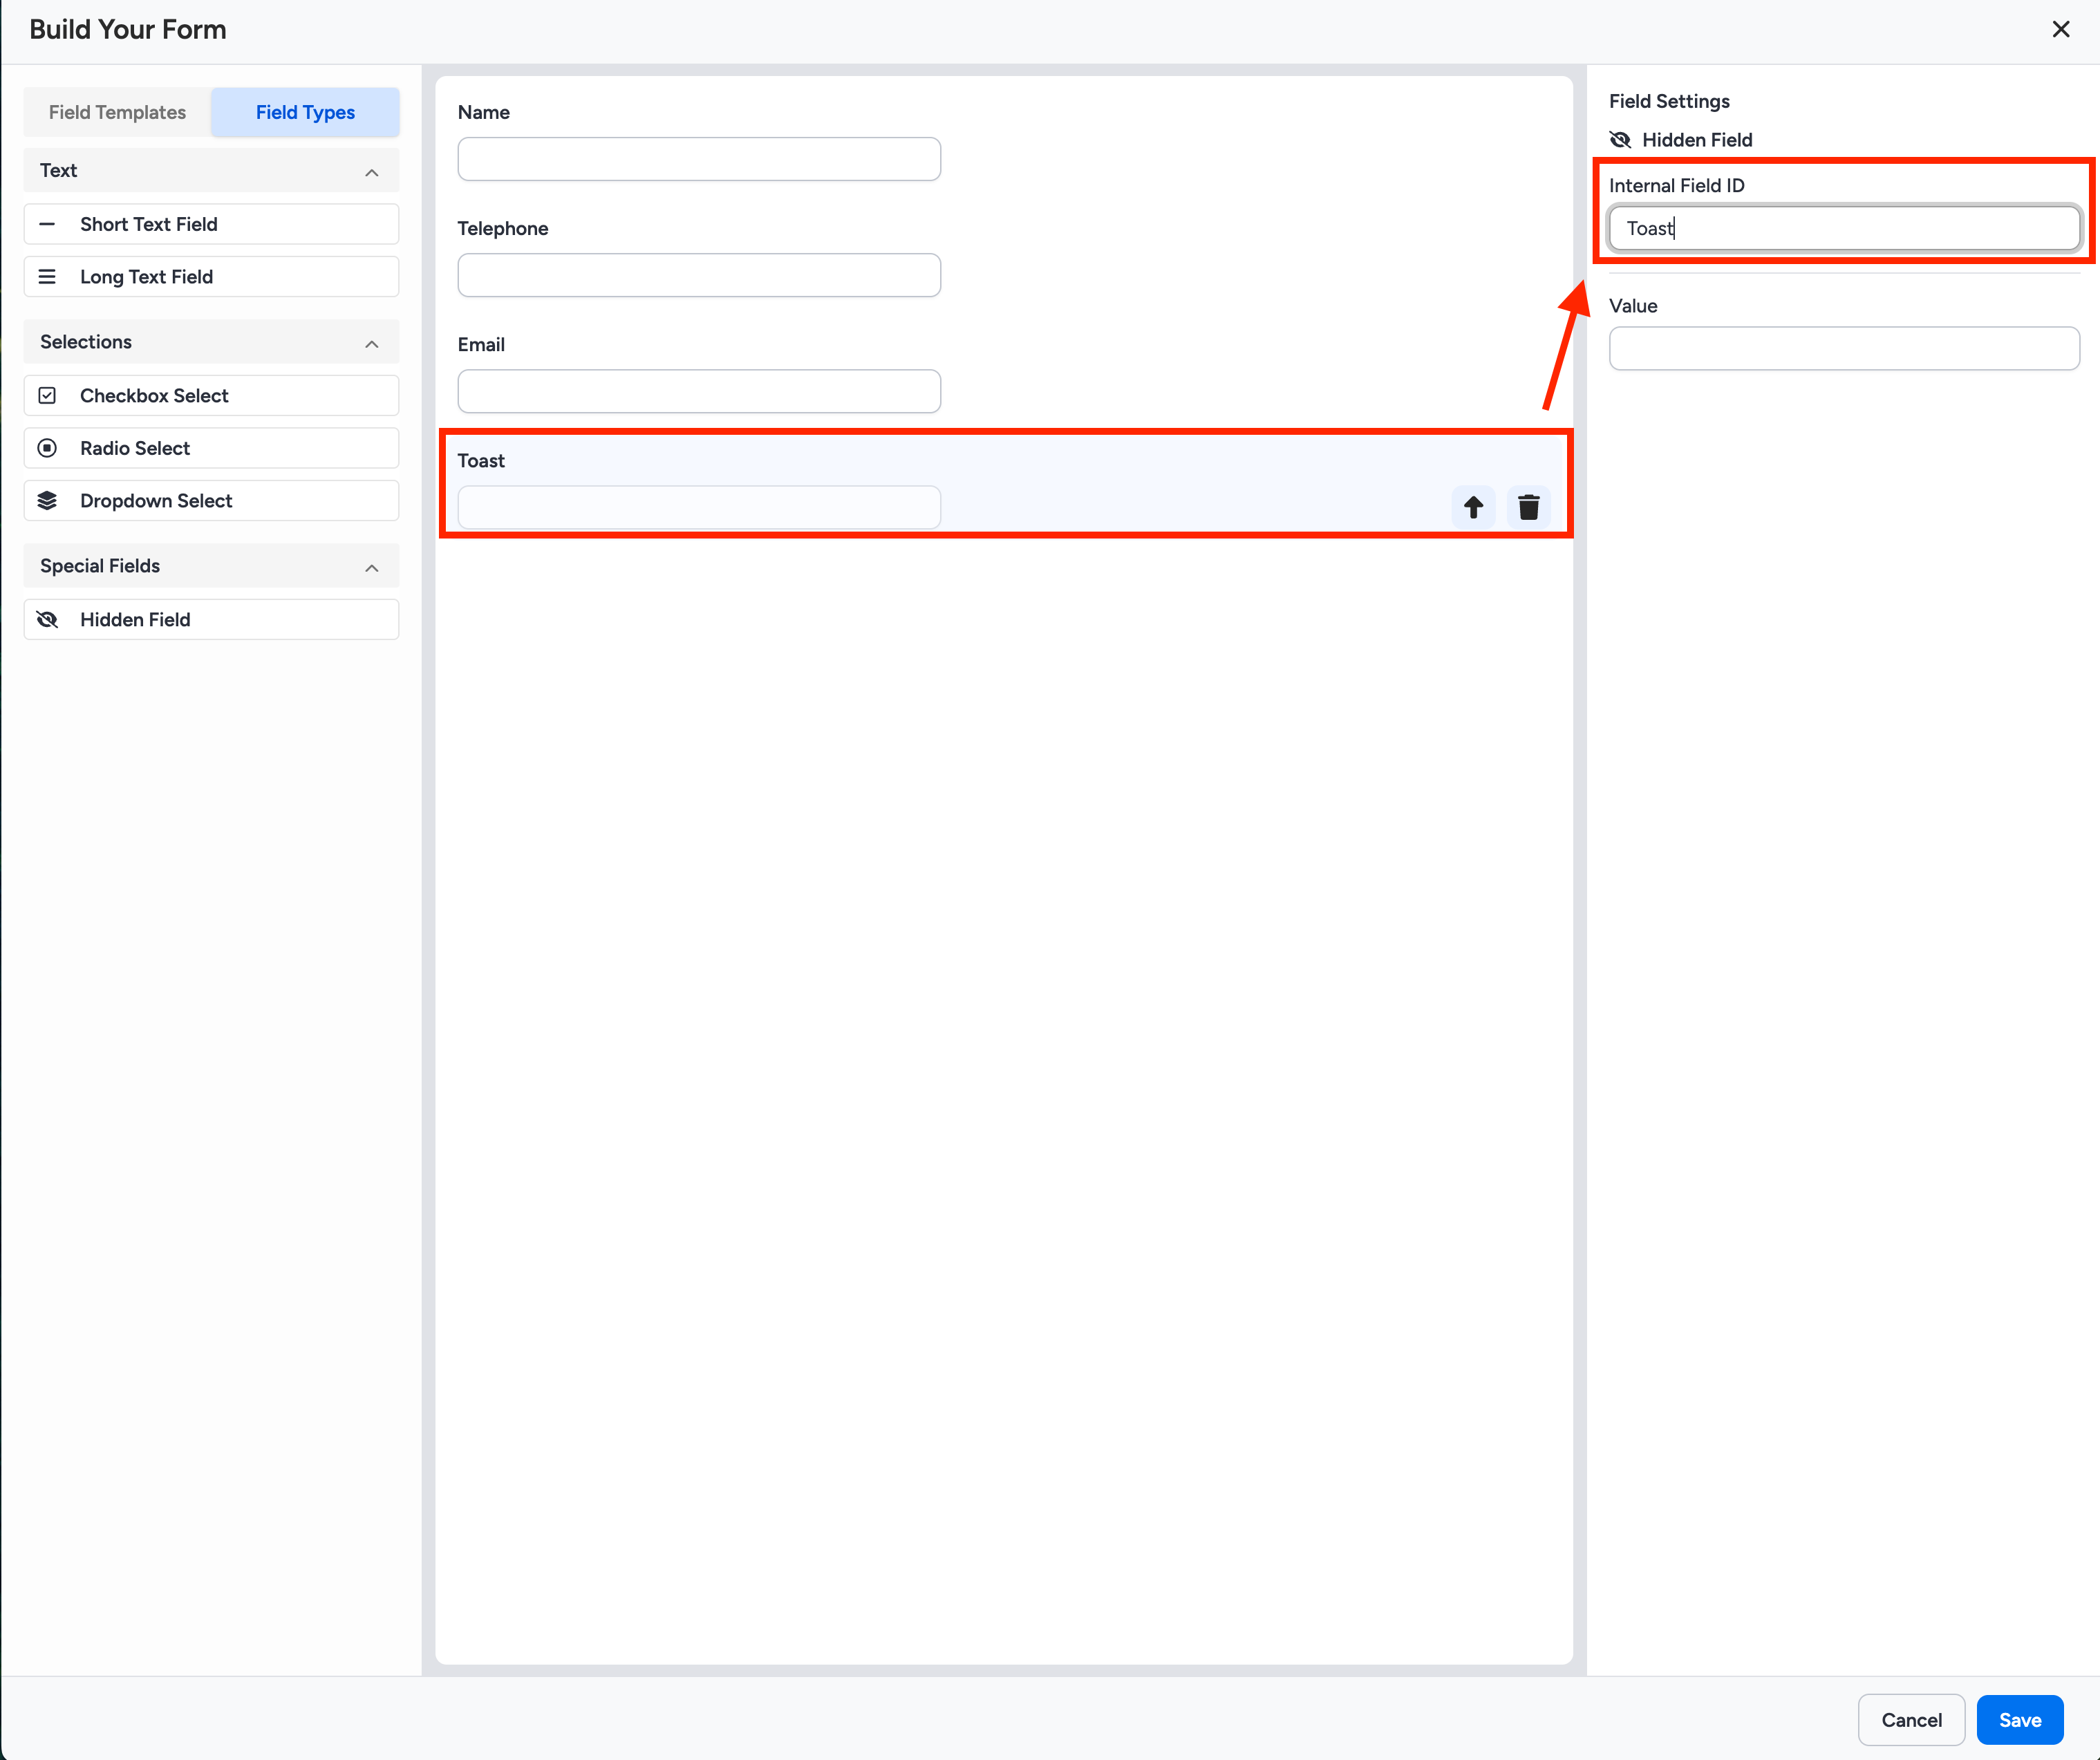Close the Build Your Form dialog
The width and height of the screenshot is (2100, 1760).
[x=2061, y=30]
